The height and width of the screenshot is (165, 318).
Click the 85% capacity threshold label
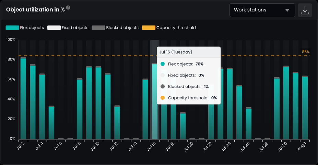[305, 52]
